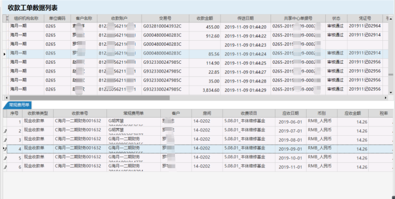Viewport: 395px width, 199px height.
Task: Click the pencil edit icon beside row 3
Action: coord(5,140)
